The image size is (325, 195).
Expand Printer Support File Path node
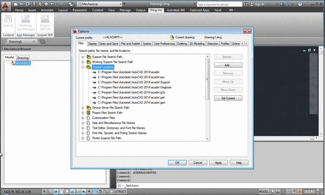tap(83, 138)
